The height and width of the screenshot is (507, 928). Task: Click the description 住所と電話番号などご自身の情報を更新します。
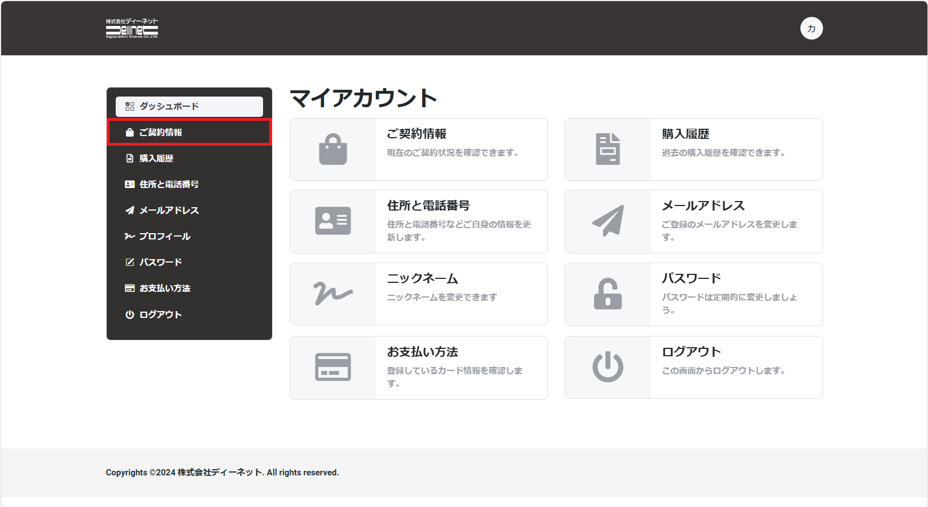(x=459, y=230)
